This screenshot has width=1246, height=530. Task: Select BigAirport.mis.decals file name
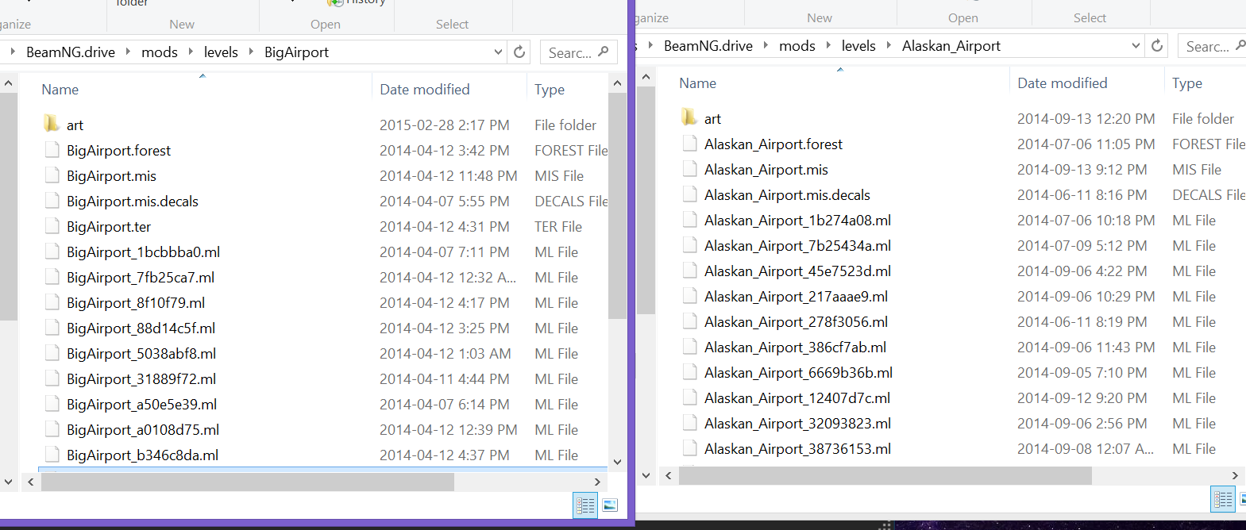(x=133, y=202)
